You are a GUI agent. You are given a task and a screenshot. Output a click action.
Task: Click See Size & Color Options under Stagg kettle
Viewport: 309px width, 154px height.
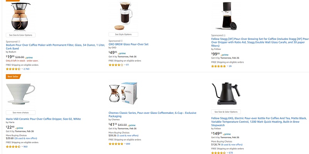(x=226, y=112)
